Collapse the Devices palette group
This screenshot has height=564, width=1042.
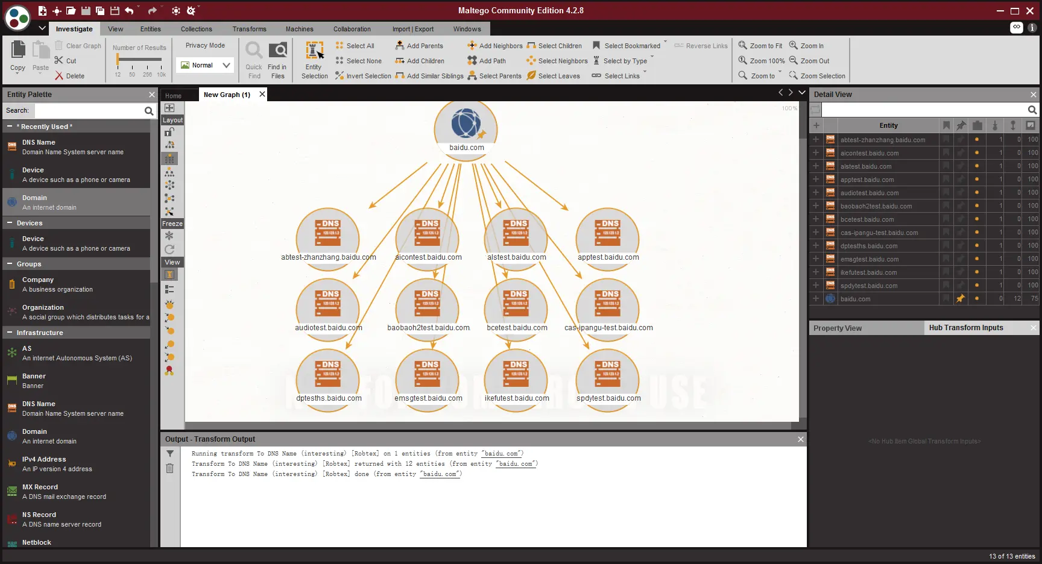tap(10, 223)
